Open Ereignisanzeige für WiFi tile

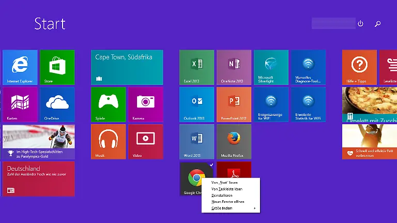271,105
